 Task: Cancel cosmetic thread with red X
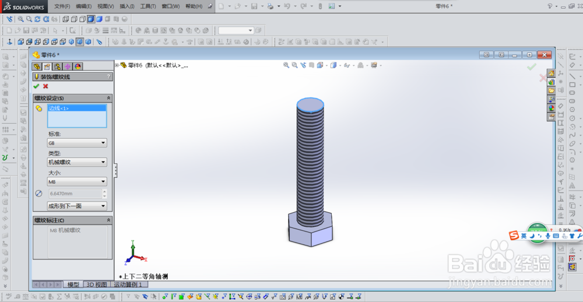pos(45,86)
